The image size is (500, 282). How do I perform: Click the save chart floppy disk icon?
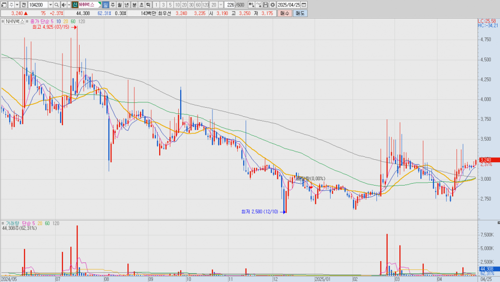pyautogui.click(x=266, y=5)
